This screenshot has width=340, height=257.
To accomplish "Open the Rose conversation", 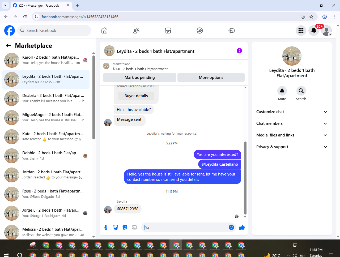I will point(46,194).
